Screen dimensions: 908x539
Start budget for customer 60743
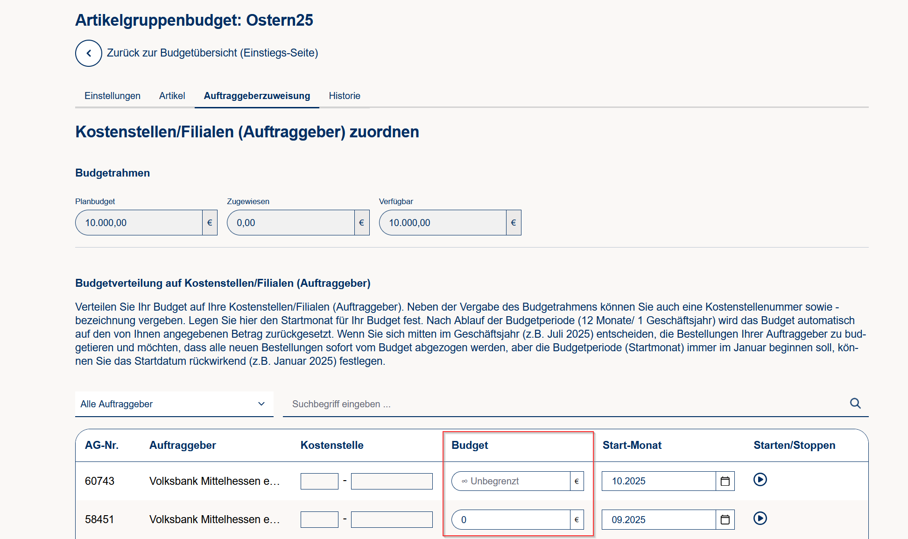point(760,480)
